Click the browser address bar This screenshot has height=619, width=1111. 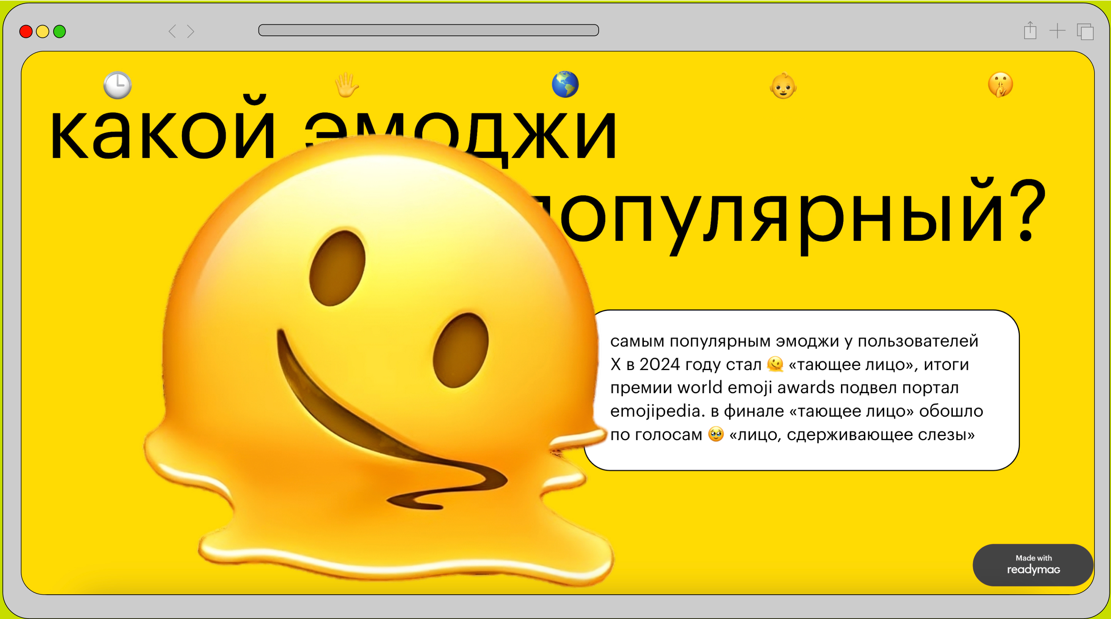click(428, 30)
